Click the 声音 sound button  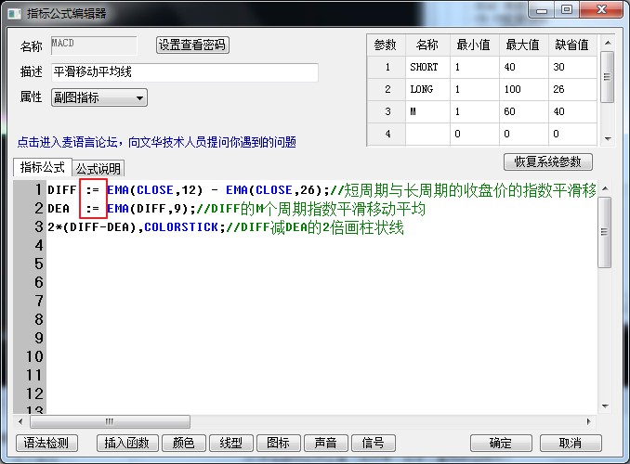tap(326, 443)
